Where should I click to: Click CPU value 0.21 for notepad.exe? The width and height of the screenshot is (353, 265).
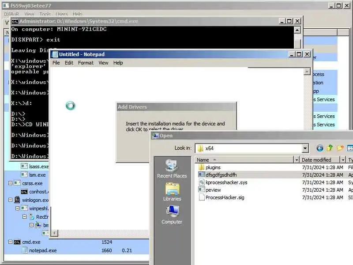click(x=127, y=250)
